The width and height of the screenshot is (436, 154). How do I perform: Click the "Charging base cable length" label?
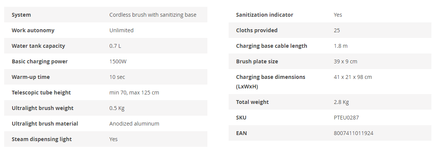pos(272,46)
